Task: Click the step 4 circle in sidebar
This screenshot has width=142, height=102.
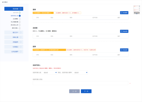Action: coord(20,22)
